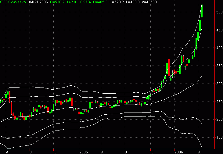Click the volume value V=43580

point(149,2)
